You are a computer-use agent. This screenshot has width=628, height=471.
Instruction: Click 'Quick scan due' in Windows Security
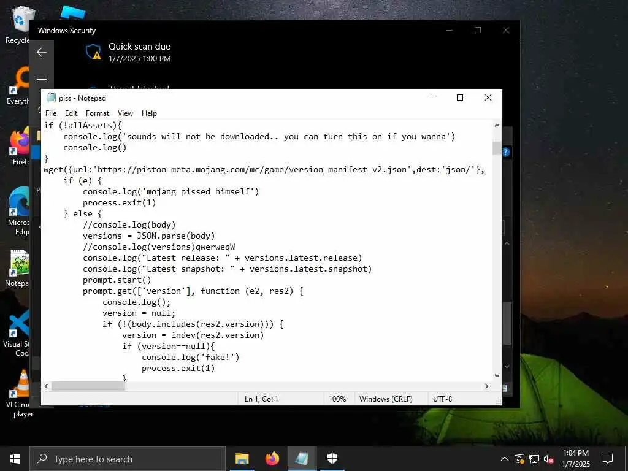pyautogui.click(x=139, y=47)
